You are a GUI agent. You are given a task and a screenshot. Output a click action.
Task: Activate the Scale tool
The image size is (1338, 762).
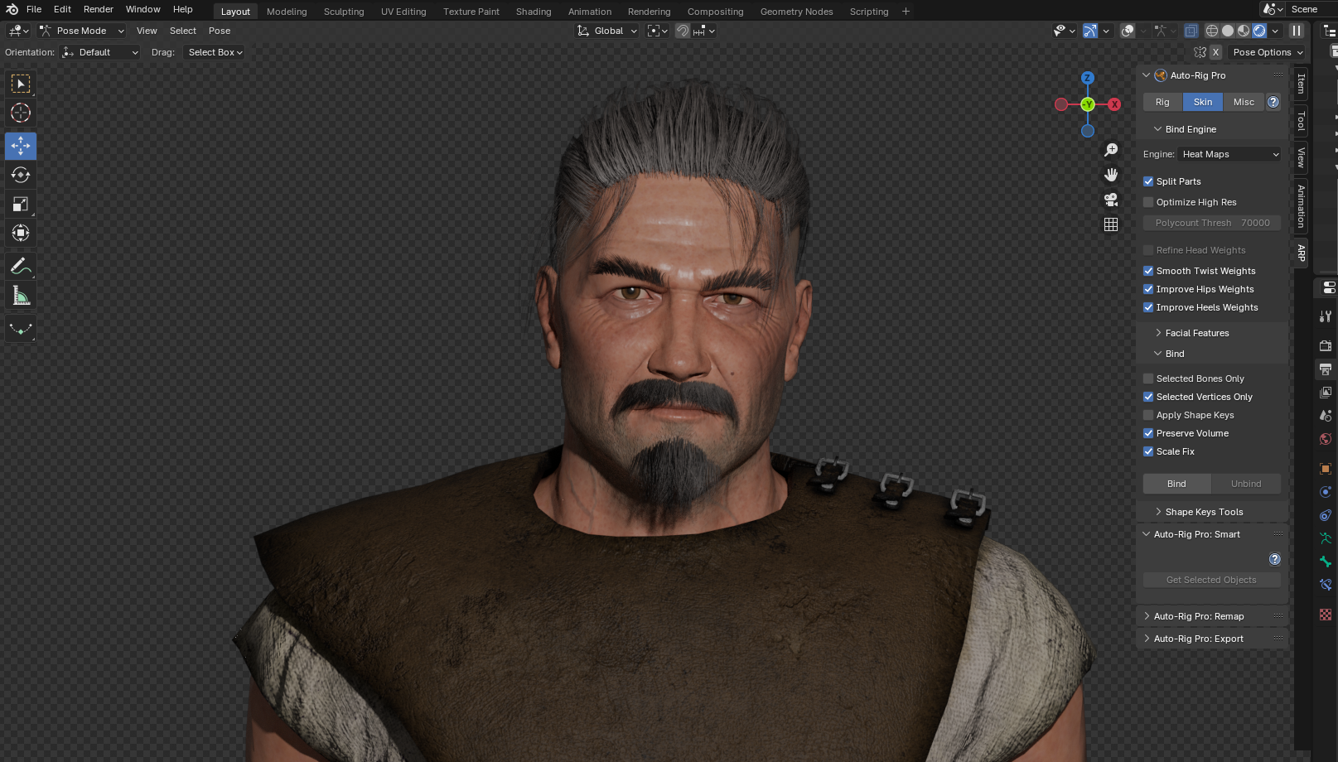pyautogui.click(x=21, y=205)
